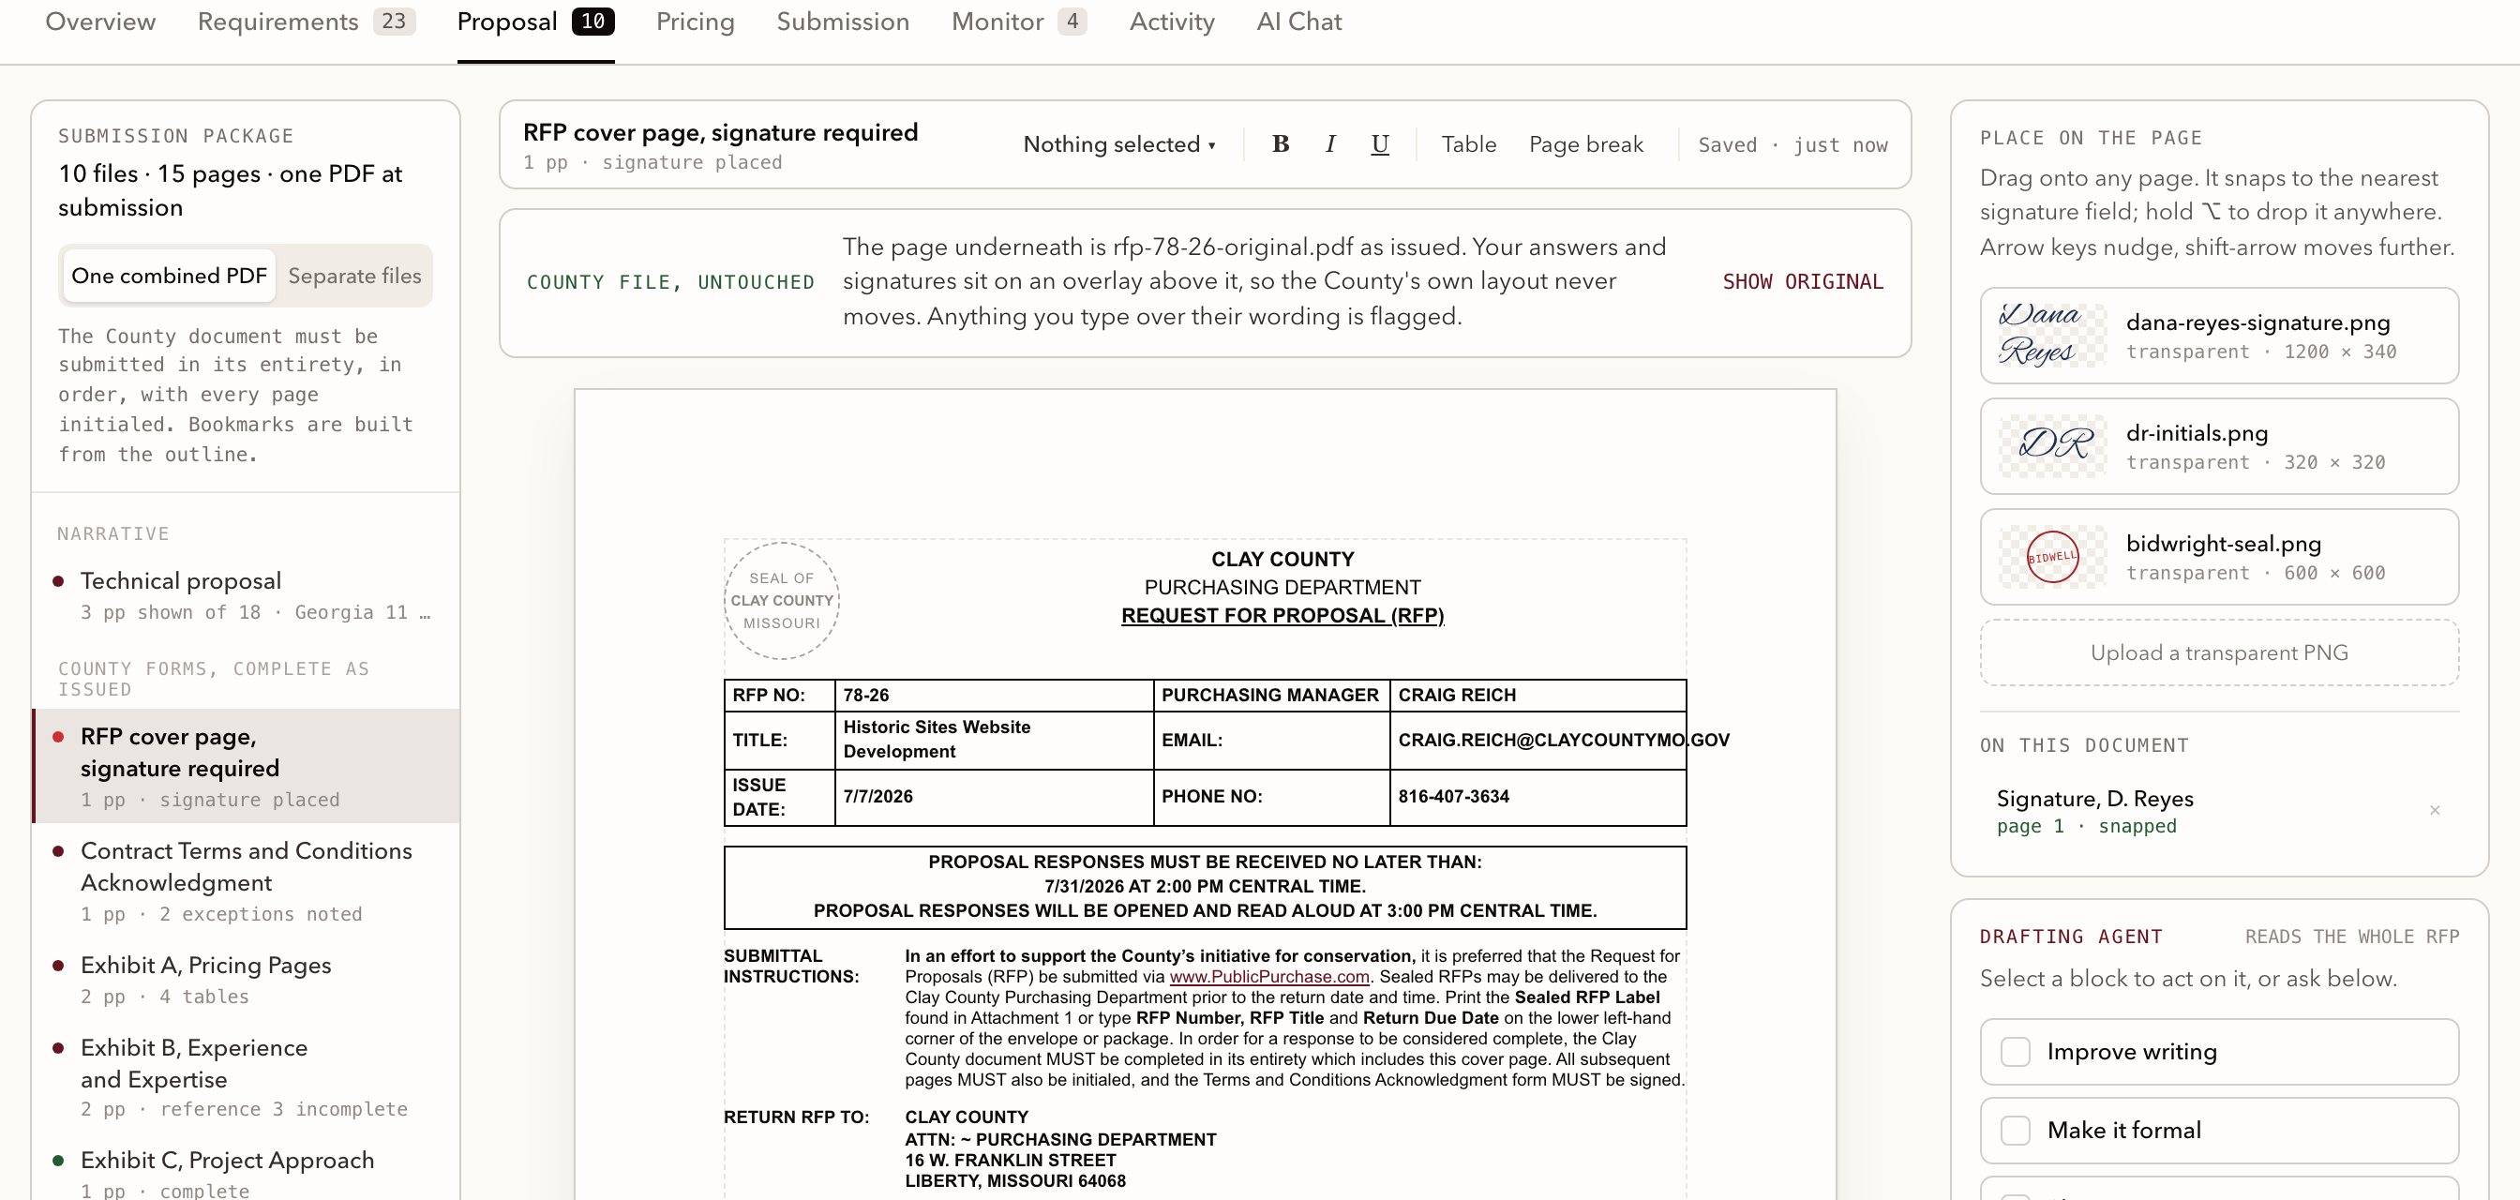2520x1200 pixels.
Task: Select the Bidwright seal thumbnail
Action: point(2051,556)
